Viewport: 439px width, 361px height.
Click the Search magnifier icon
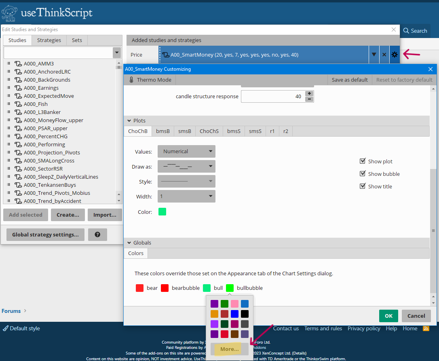click(406, 31)
